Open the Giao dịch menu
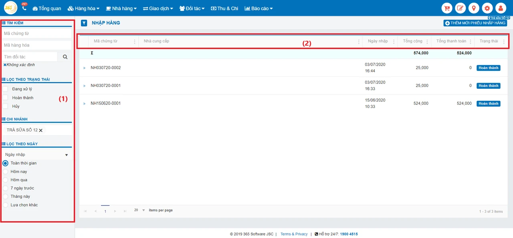 point(158,8)
